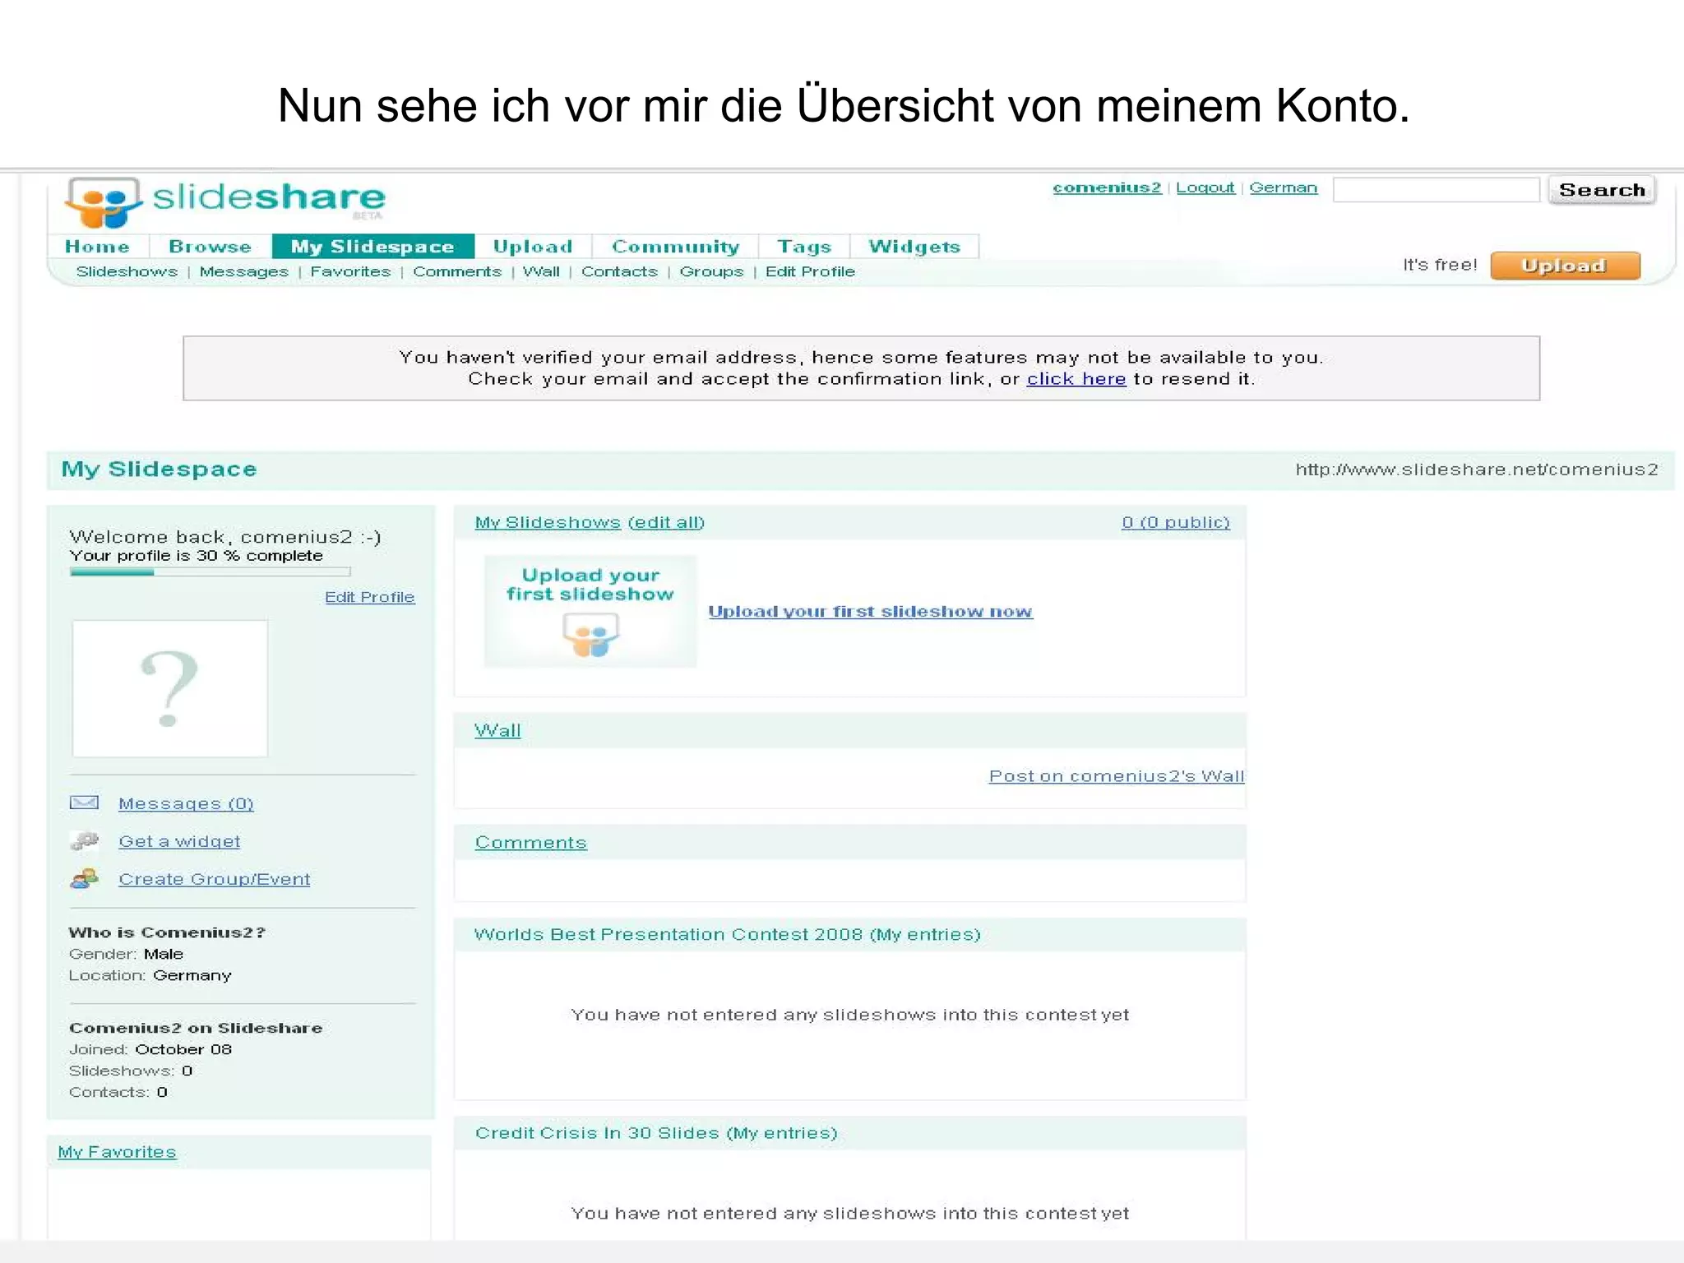
Task: Click Post on comenius2's Wall link
Action: point(1117,776)
